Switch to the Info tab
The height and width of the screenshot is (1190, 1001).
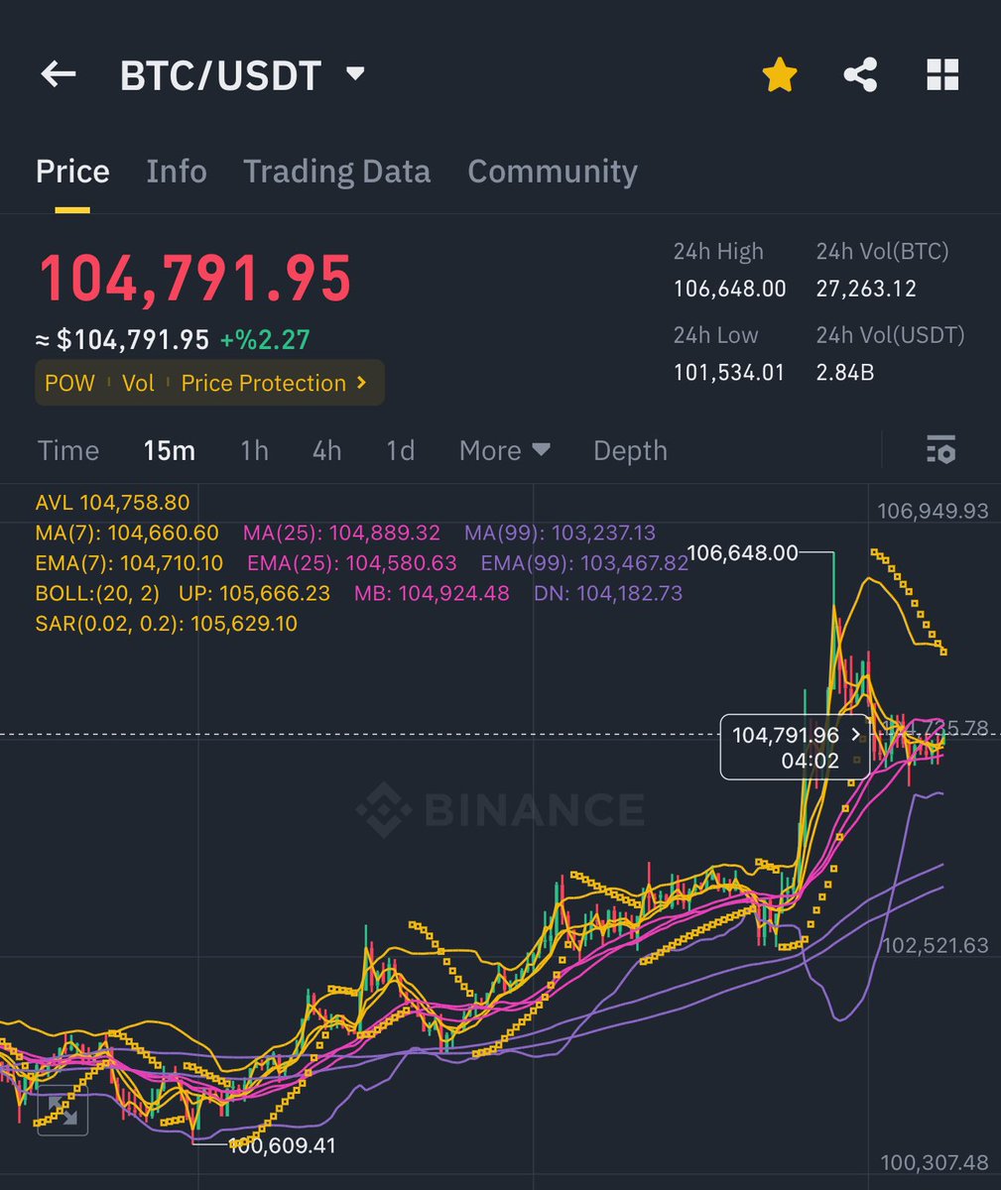(177, 172)
